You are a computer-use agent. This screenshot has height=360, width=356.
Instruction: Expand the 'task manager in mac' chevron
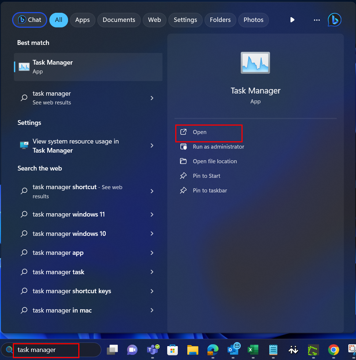[152, 310]
